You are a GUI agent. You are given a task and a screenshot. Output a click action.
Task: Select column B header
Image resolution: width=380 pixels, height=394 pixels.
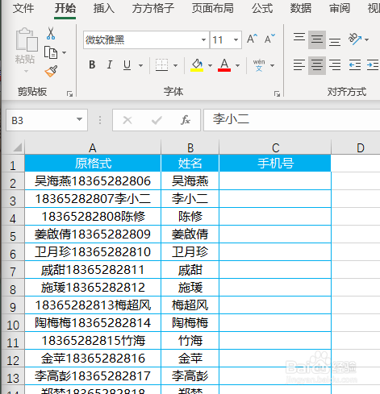click(x=190, y=147)
